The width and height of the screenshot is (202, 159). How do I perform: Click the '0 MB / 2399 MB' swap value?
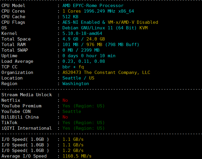81,50
